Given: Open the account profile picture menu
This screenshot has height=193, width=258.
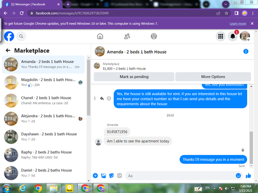Looking at the screenshot, I should pos(245,36).
